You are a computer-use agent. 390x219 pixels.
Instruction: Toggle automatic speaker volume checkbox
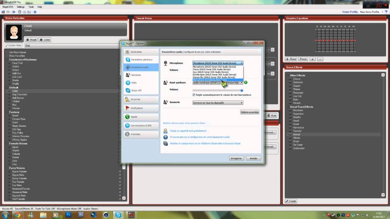coord(194,95)
